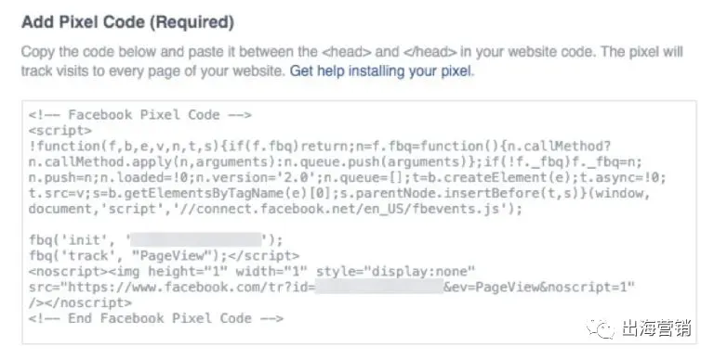Click the !function(f,b,e,v,n,t,s) code line

pyautogui.click(x=319, y=147)
